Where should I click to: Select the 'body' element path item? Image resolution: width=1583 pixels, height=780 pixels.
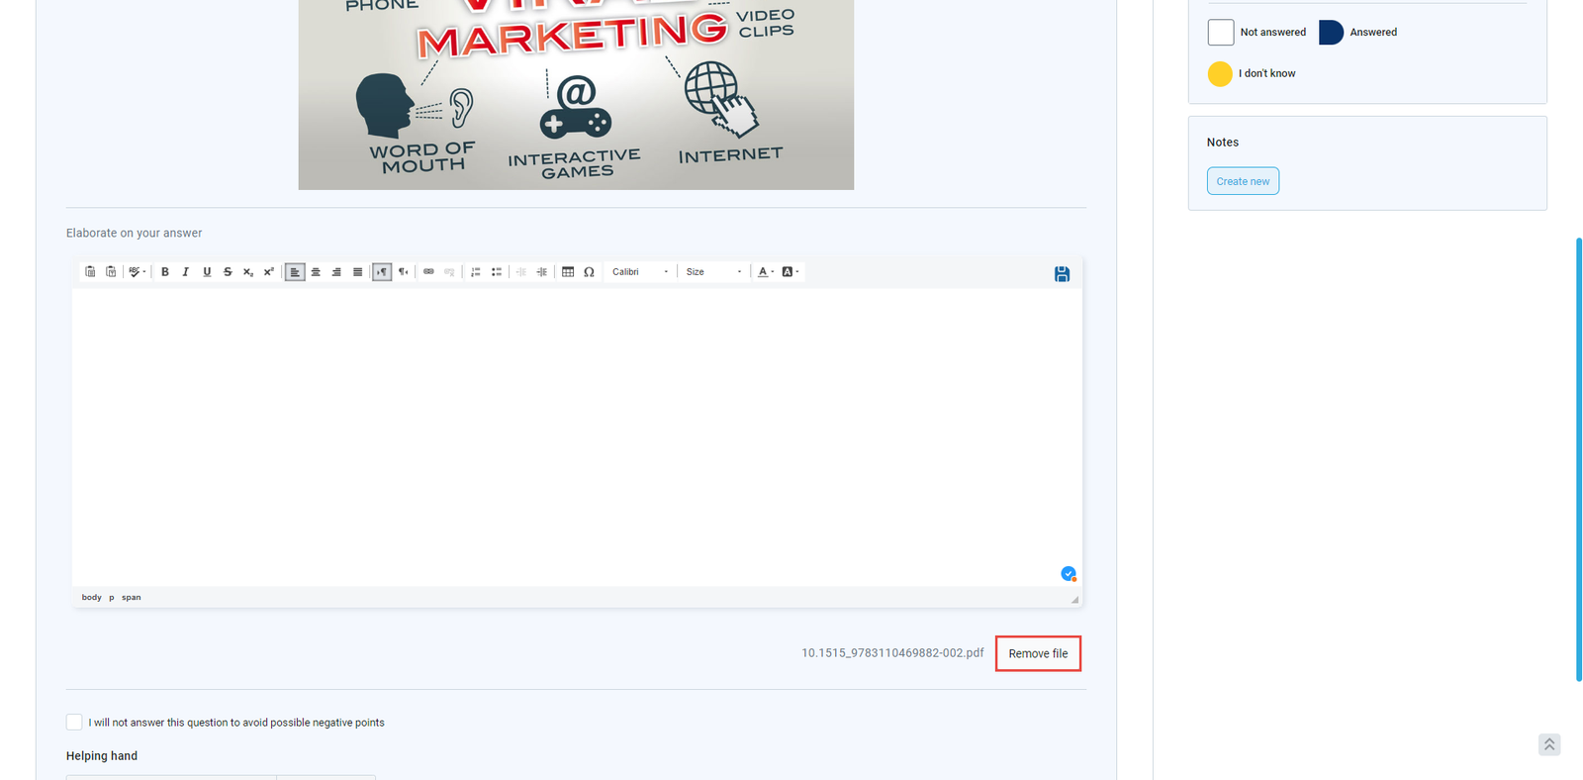tap(91, 598)
